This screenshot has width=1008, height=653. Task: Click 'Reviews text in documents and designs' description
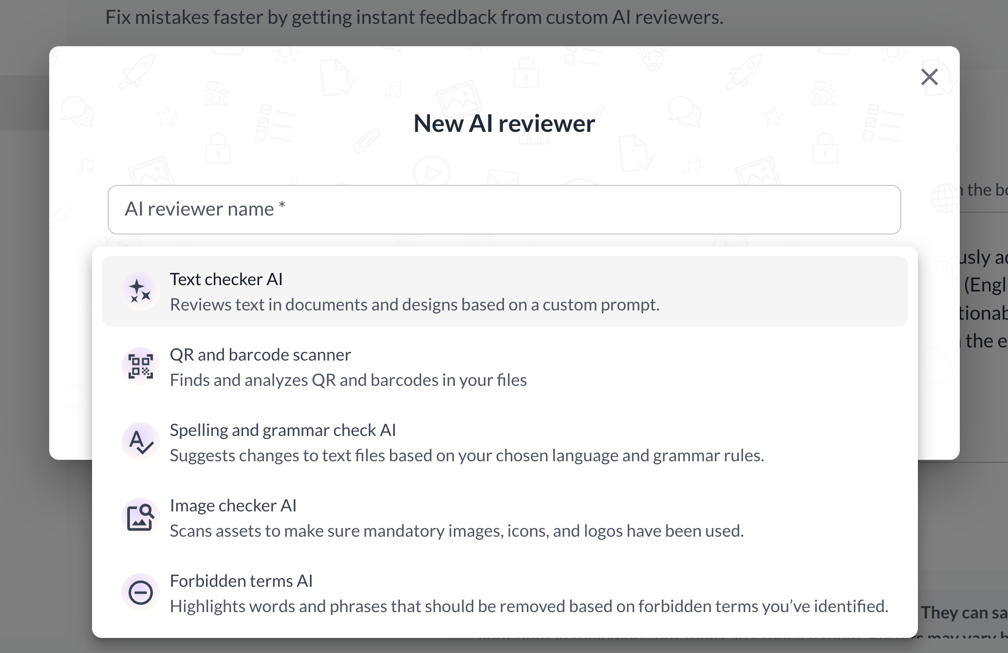pyautogui.click(x=414, y=305)
